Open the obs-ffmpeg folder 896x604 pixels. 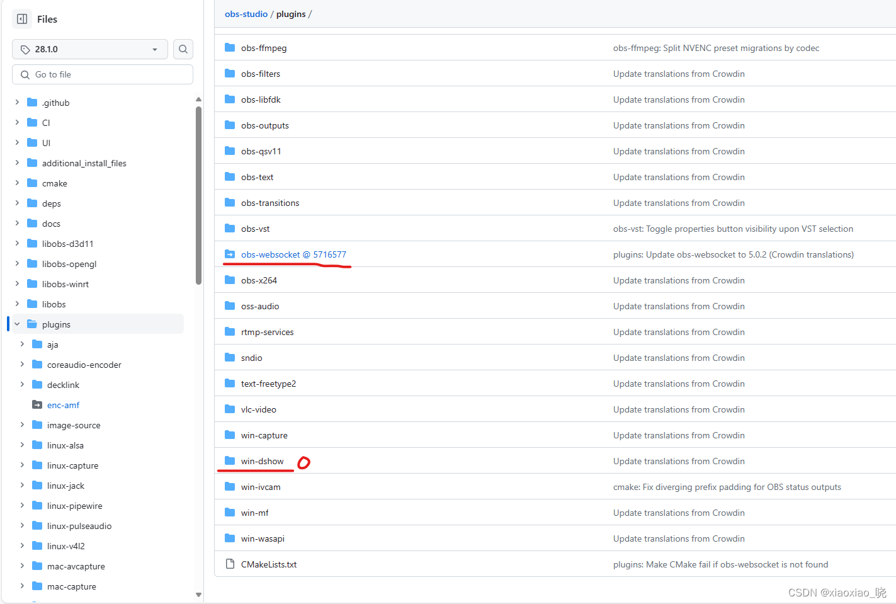[x=264, y=48]
